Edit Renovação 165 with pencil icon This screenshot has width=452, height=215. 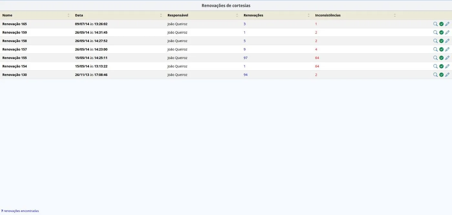(x=447, y=24)
